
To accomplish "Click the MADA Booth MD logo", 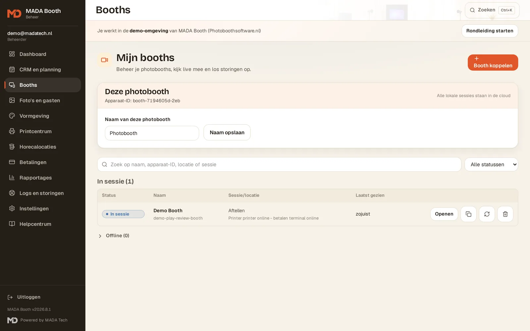I will (14, 14).
